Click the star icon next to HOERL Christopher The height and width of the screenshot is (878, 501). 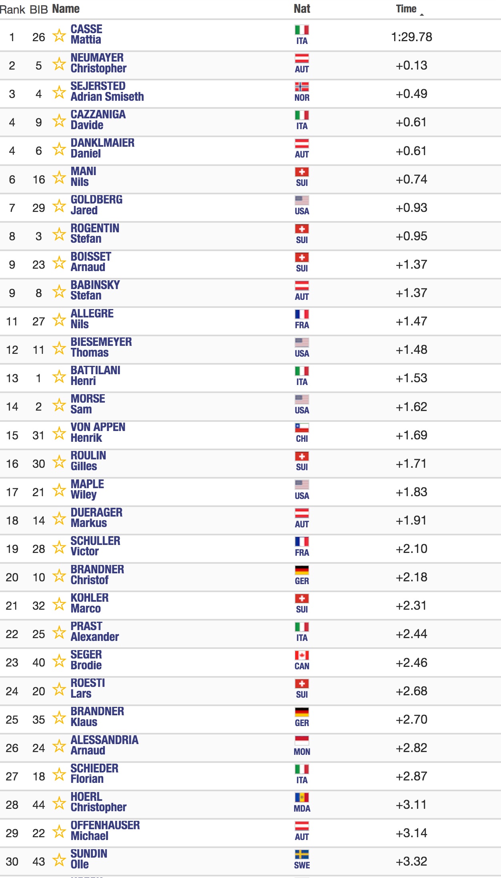coord(59,803)
